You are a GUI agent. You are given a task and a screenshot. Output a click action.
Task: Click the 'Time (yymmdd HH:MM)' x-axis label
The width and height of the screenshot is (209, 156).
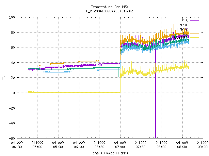pyautogui.click(x=109, y=153)
